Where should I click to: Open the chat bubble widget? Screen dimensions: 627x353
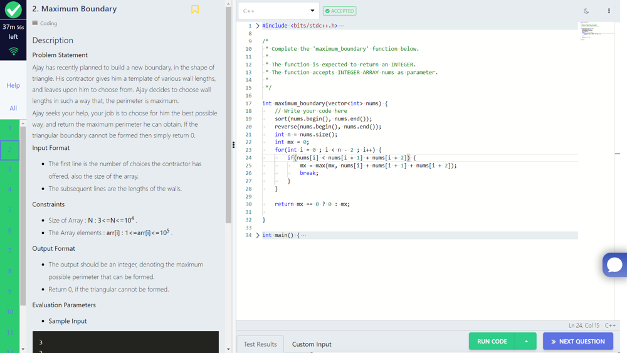tap(614, 265)
